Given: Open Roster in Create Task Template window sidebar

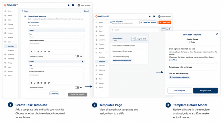Looking at the screenshot, I should [10, 16].
